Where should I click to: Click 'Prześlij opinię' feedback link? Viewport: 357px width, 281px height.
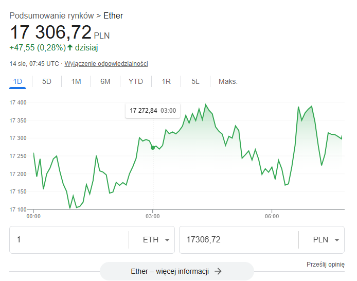coord(325,265)
